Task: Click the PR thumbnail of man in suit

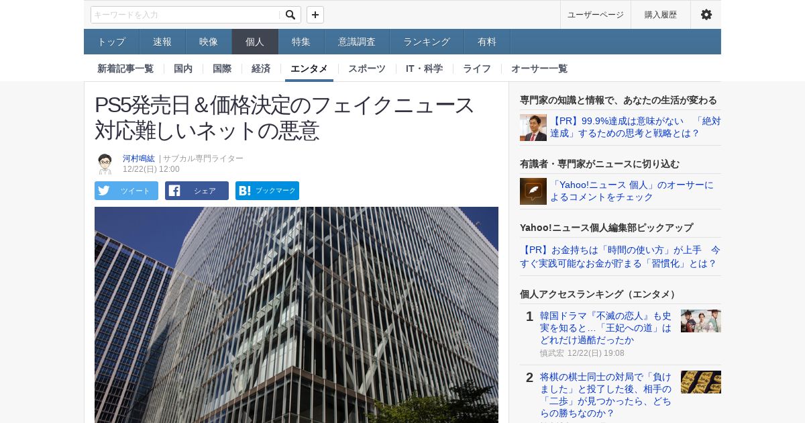Action: click(533, 128)
